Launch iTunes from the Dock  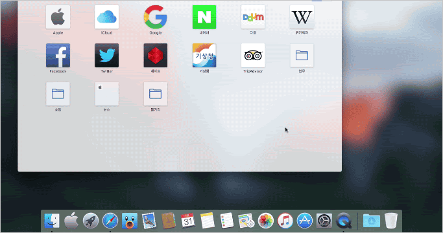(x=285, y=221)
